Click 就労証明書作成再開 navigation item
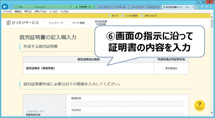Image resolution: width=215 pixels, height=118 pixels. tap(101, 23)
